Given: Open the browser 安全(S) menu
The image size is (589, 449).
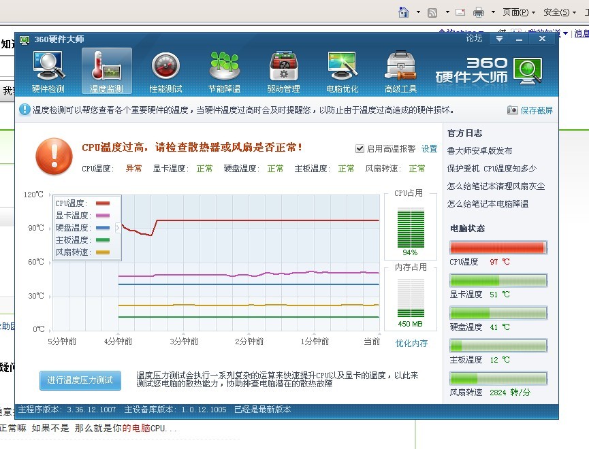Looking at the screenshot, I should (560, 12).
